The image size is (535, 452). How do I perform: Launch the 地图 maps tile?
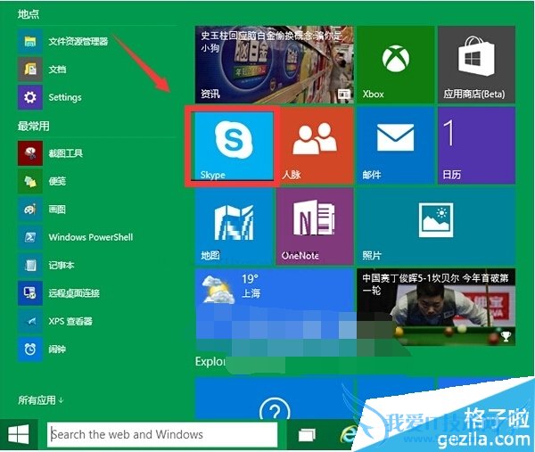[x=234, y=226]
